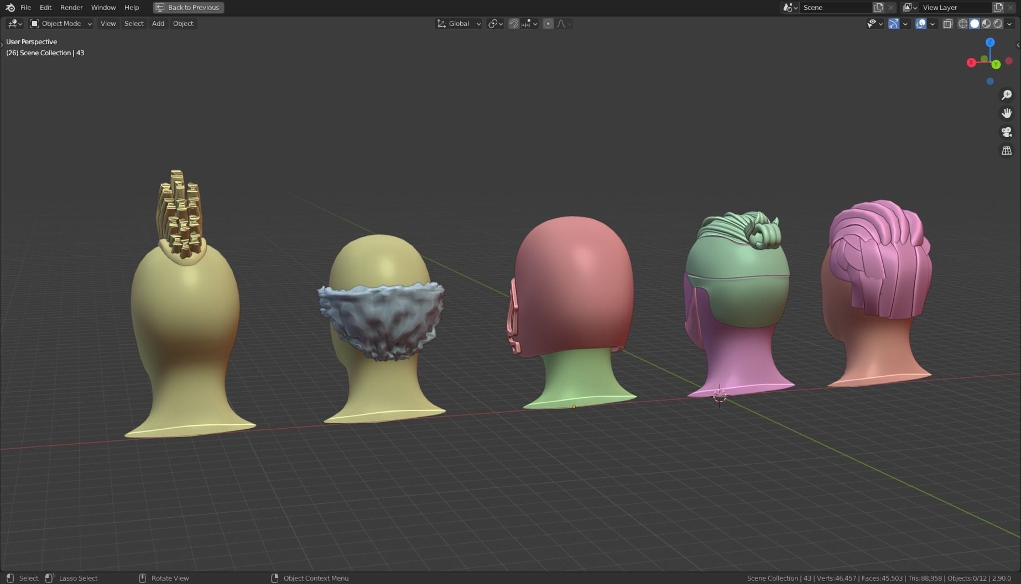Toggle proportional editing
Image resolution: width=1021 pixels, height=584 pixels.
548,24
